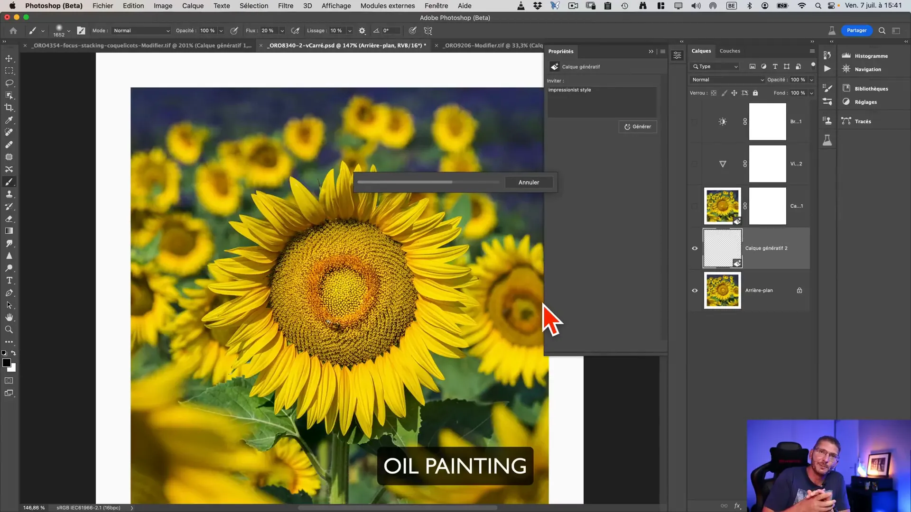The width and height of the screenshot is (911, 512).
Task: Click the Partager button
Action: (x=856, y=30)
